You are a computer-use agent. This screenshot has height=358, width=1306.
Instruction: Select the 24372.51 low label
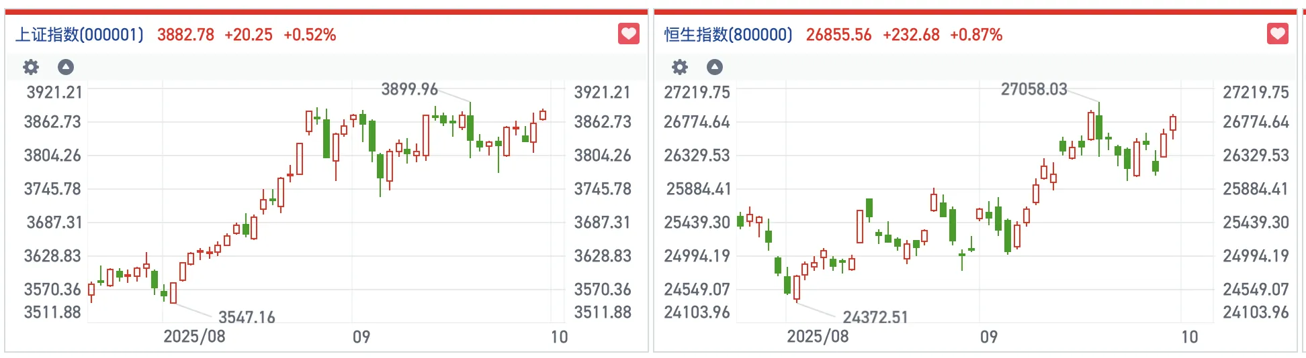pyautogui.click(x=875, y=317)
